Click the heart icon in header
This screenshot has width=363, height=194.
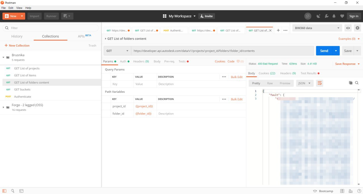click(342, 16)
